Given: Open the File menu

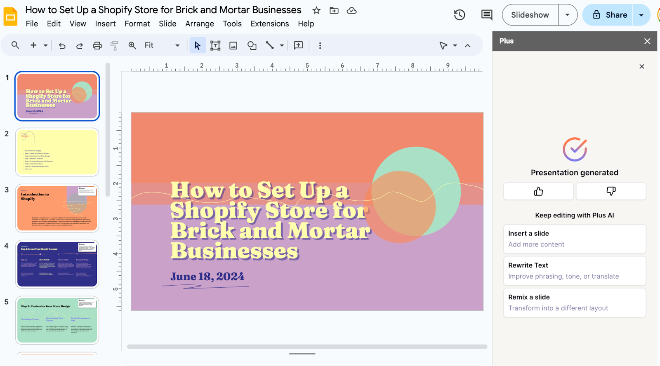Looking at the screenshot, I should point(32,24).
